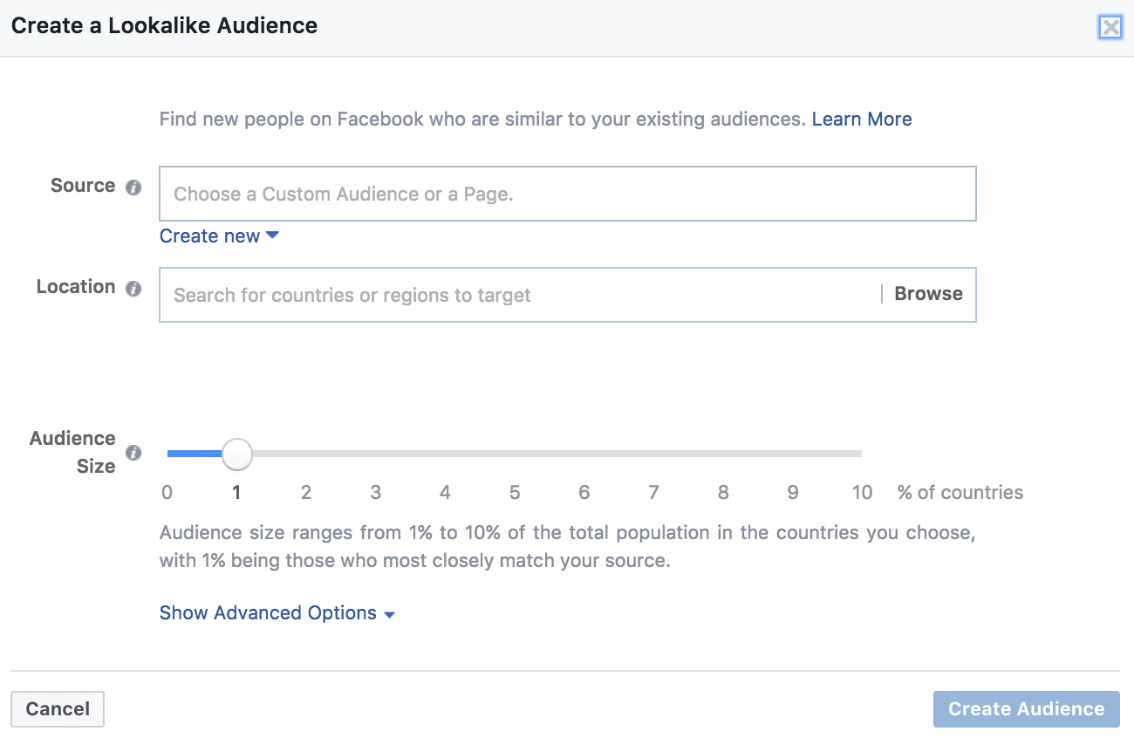The height and width of the screenshot is (738, 1134).
Task: Expand Show Advanced Options
Action: 277,613
